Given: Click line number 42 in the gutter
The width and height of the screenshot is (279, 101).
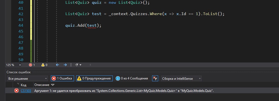Looking at the screenshot, I should (21, 14).
